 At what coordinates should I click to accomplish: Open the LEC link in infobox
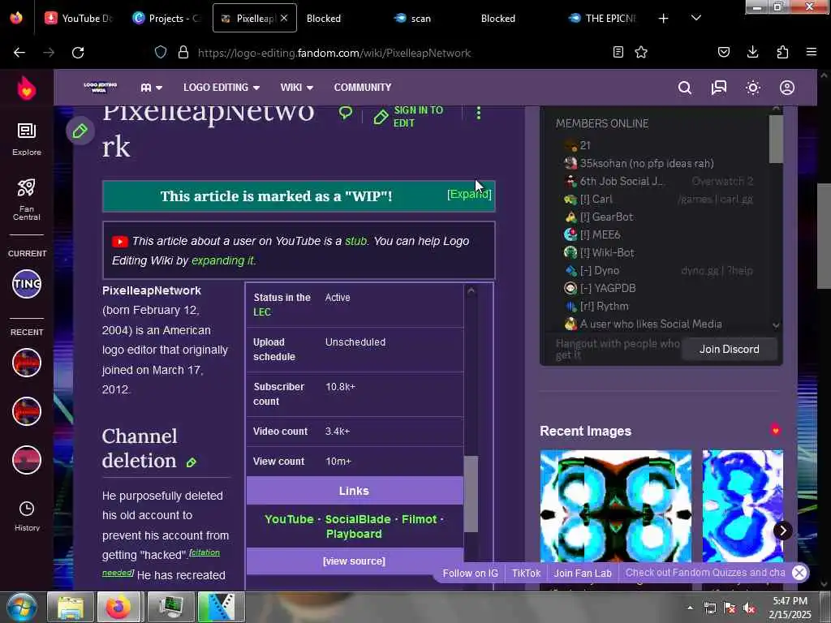[262, 312]
